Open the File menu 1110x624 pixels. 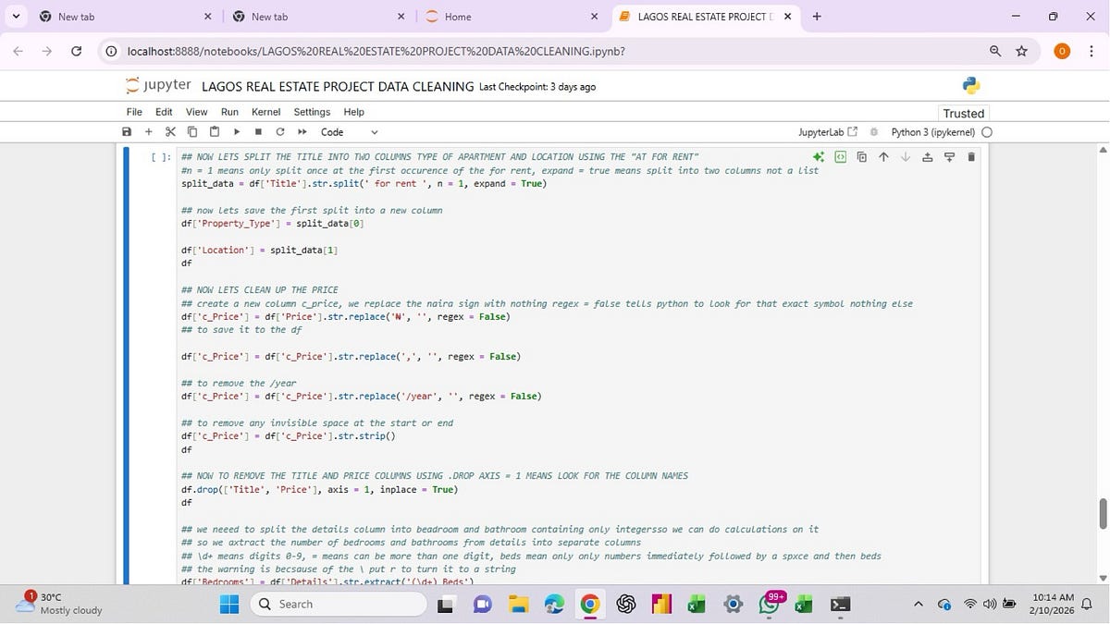(134, 112)
